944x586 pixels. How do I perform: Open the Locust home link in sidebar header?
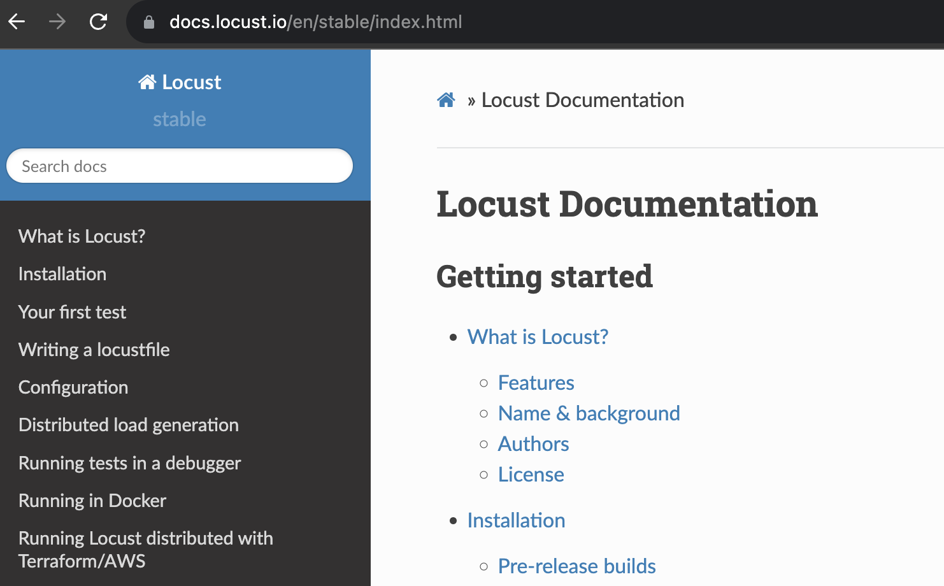180,82
